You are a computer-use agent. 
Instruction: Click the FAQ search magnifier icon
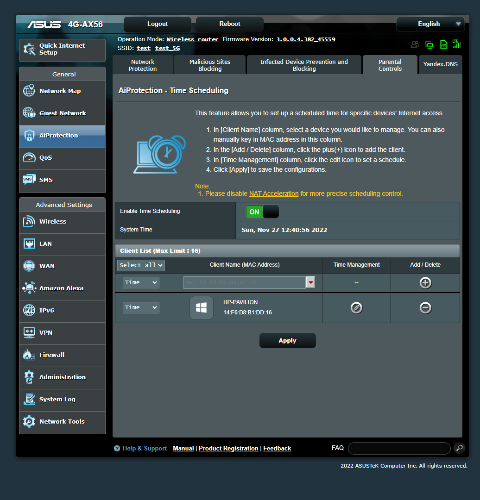coord(460,448)
